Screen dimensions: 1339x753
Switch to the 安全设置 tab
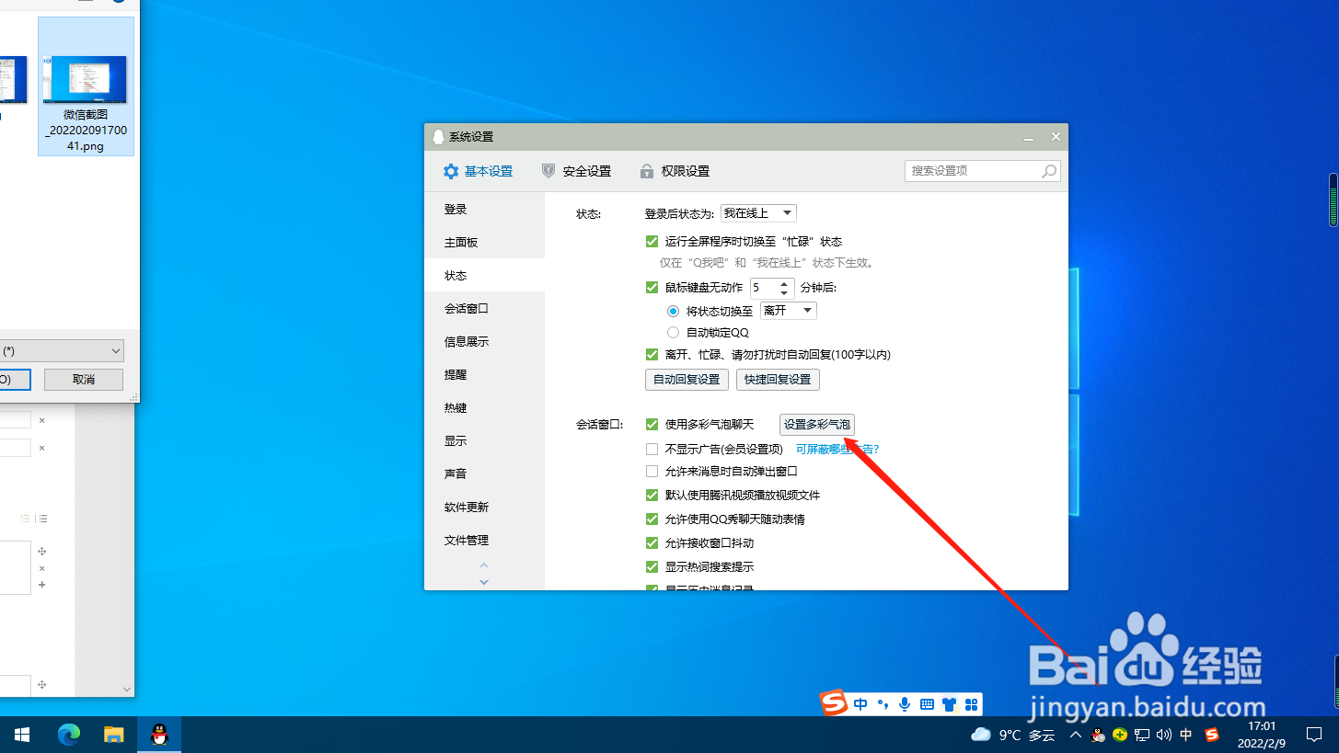(576, 171)
